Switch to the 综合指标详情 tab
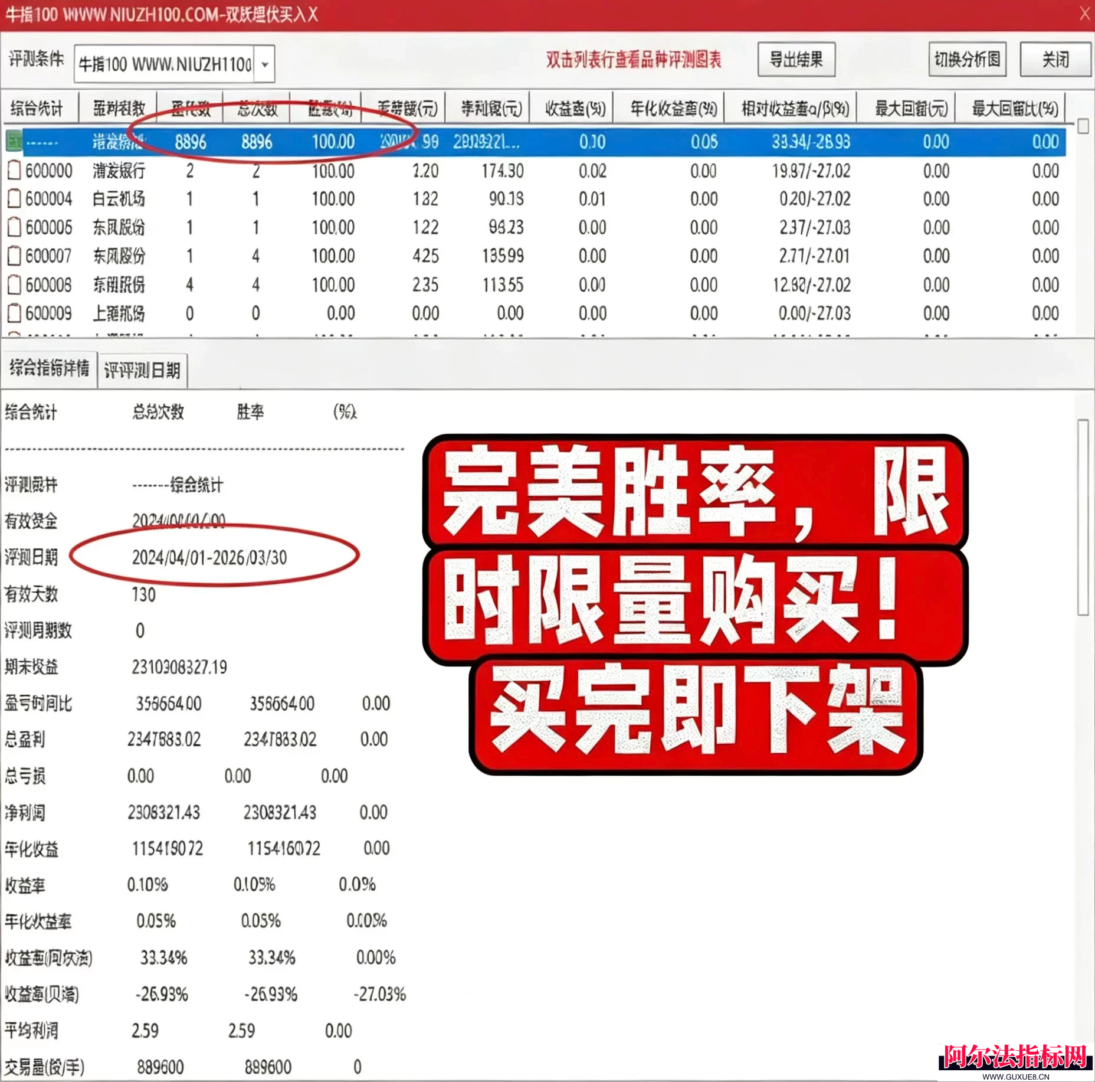 tap(50, 368)
